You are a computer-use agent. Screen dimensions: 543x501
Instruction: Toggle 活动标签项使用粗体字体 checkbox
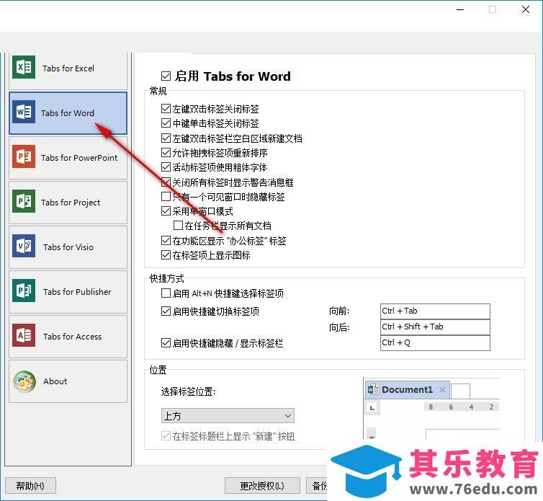(x=166, y=167)
